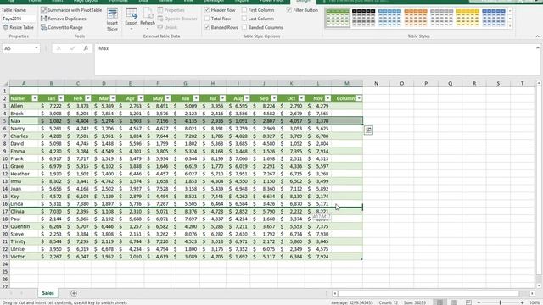Enable the Total Row checkbox

[207, 19]
